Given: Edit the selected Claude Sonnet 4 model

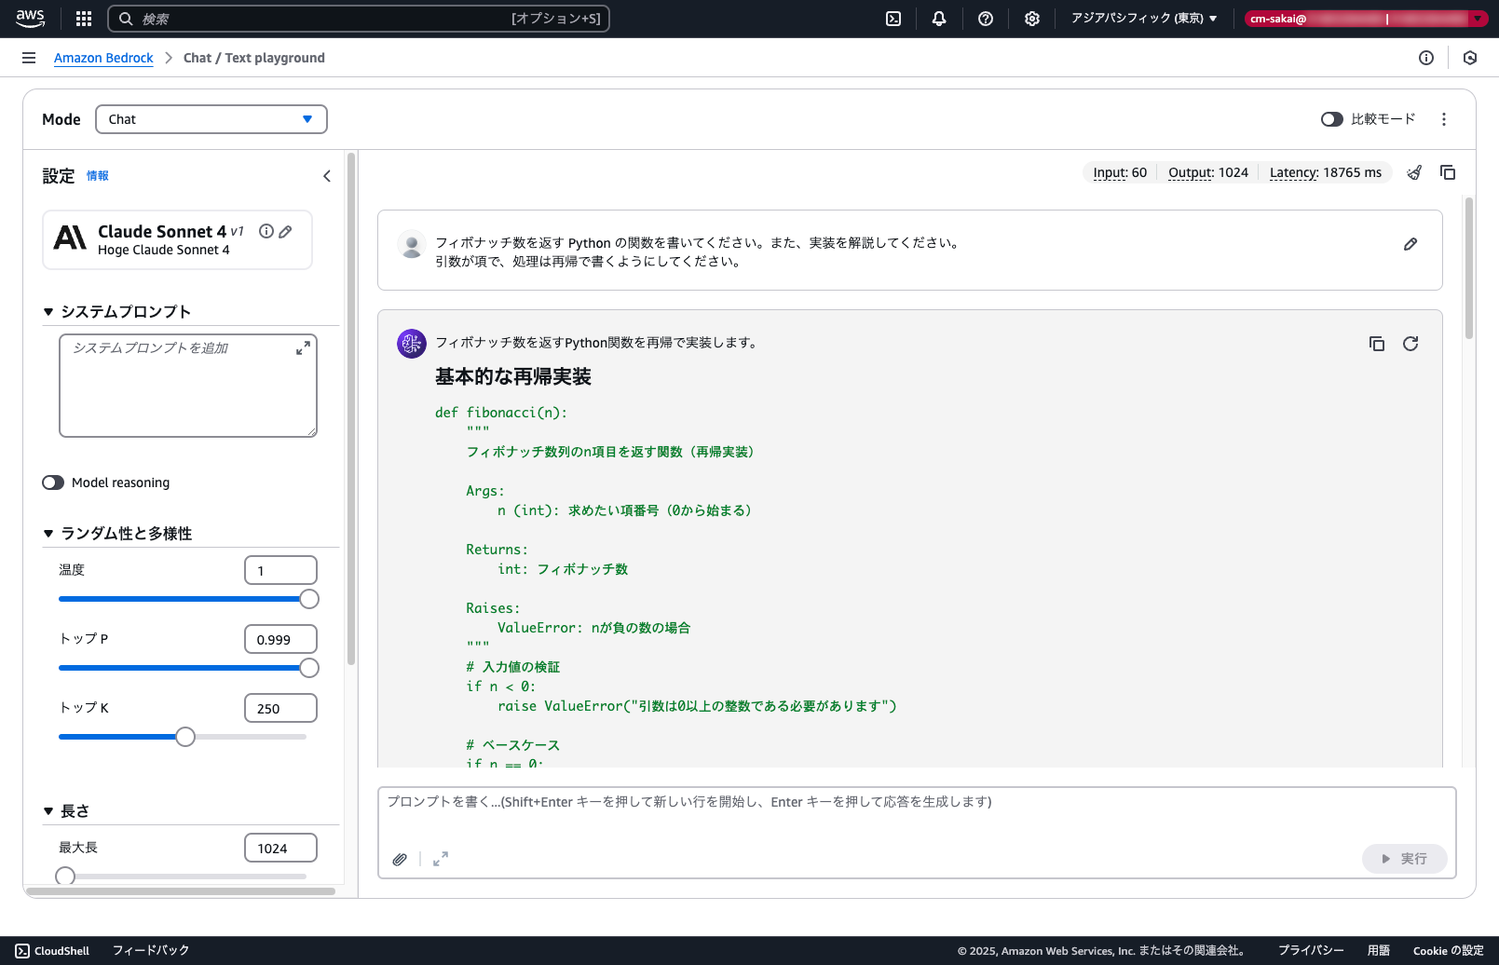Looking at the screenshot, I should 285,231.
